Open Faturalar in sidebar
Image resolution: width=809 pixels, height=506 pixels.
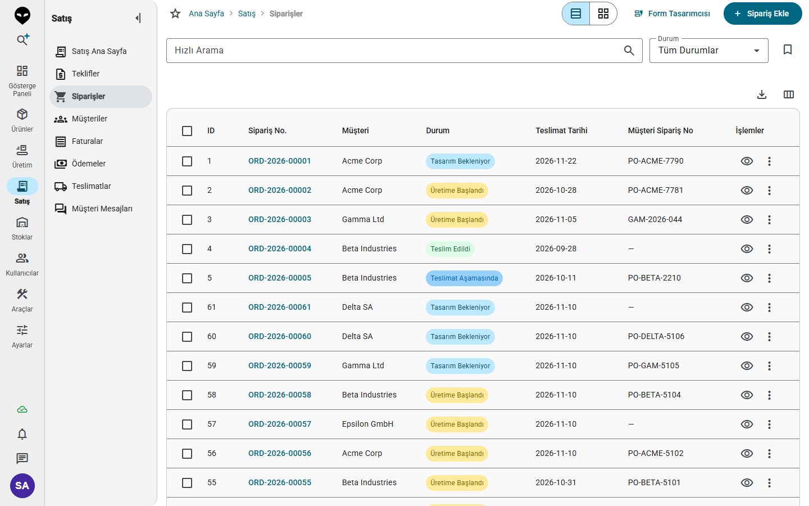coord(101,141)
